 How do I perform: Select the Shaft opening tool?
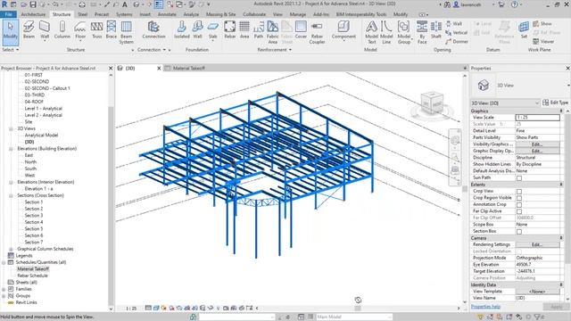click(436, 29)
